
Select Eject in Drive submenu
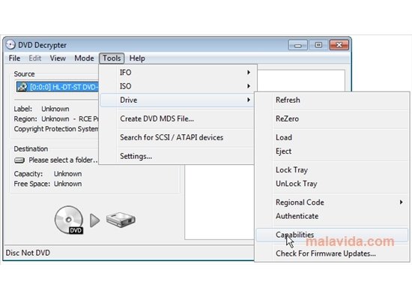pos(332,151)
